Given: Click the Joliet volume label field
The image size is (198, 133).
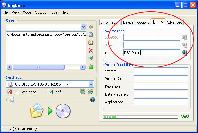Looking at the screenshot, I should pyautogui.click(x=152, y=45).
